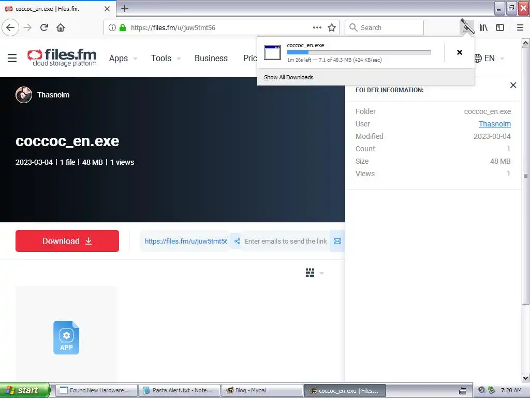Show site information icon in address bar
The height and width of the screenshot is (398, 530).
point(112,27)
